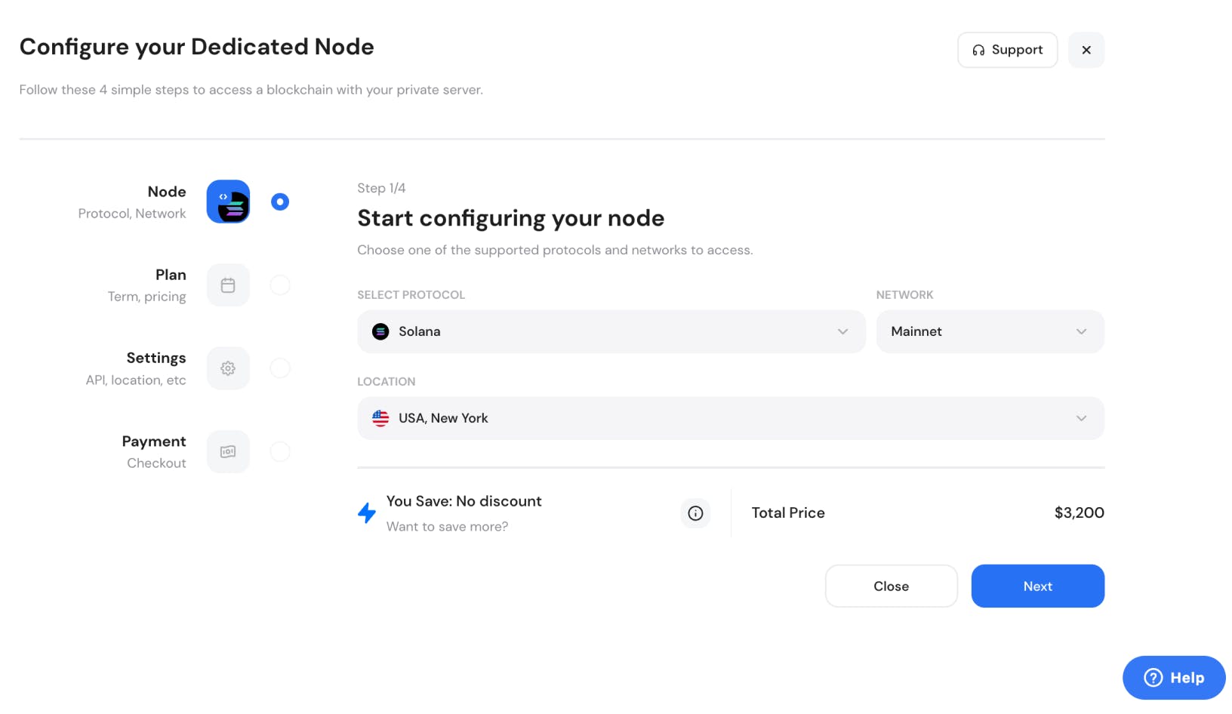Select the Node step radio button
Image resolution: width=1232 pixels, height=714 pixels.
pyautogui.click(x=279, y=202)
